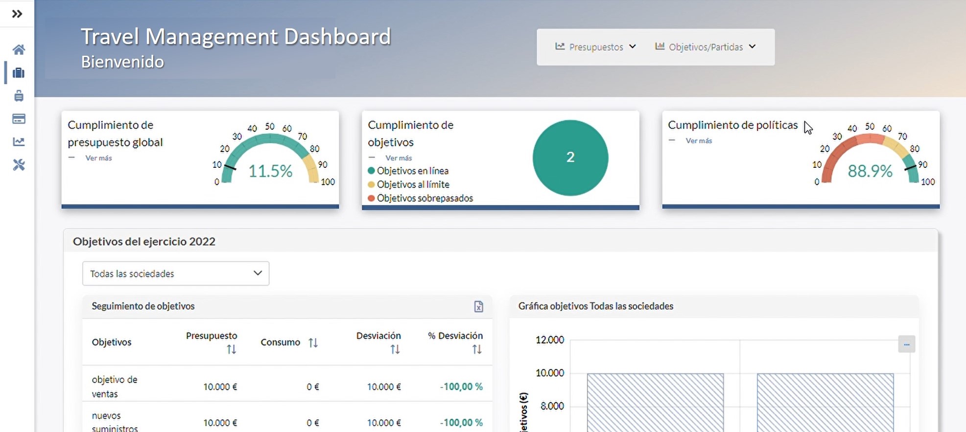Image resolution: width=966 pixels, height=432 pixels.
Task: Sort table by % Desviación column
Action: pos(476,349)
